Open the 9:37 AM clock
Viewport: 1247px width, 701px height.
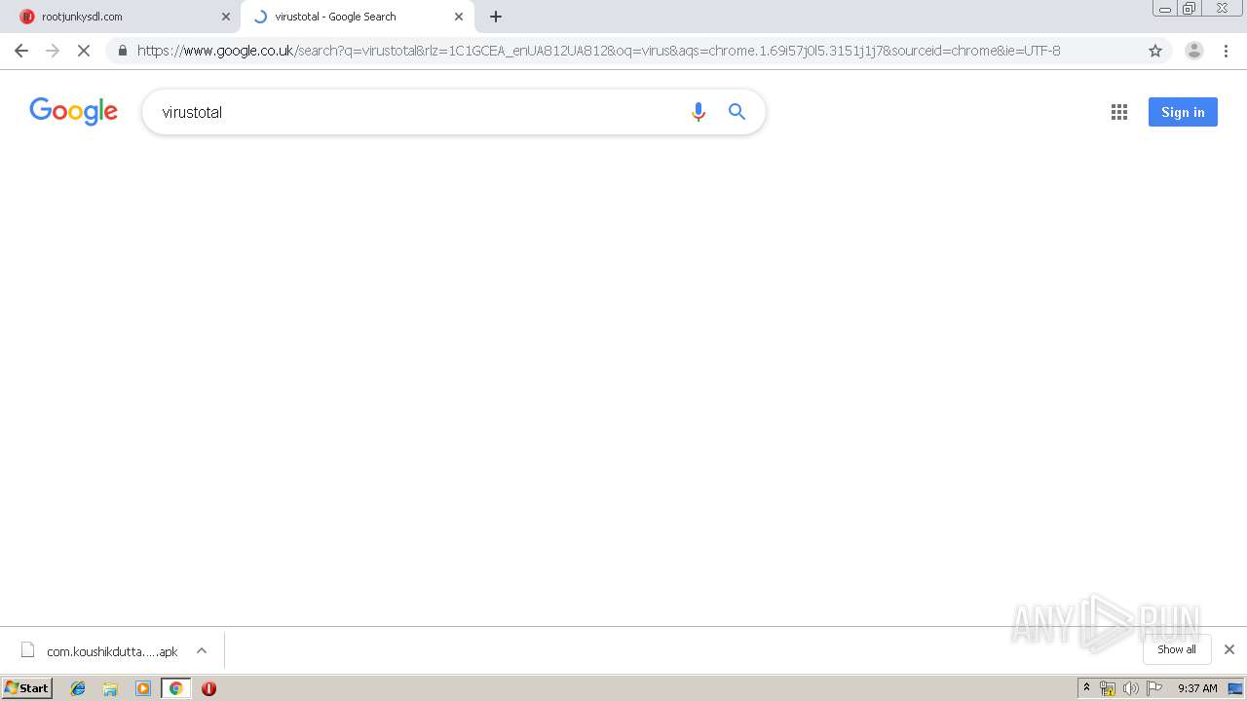[x=1197, y=688]
